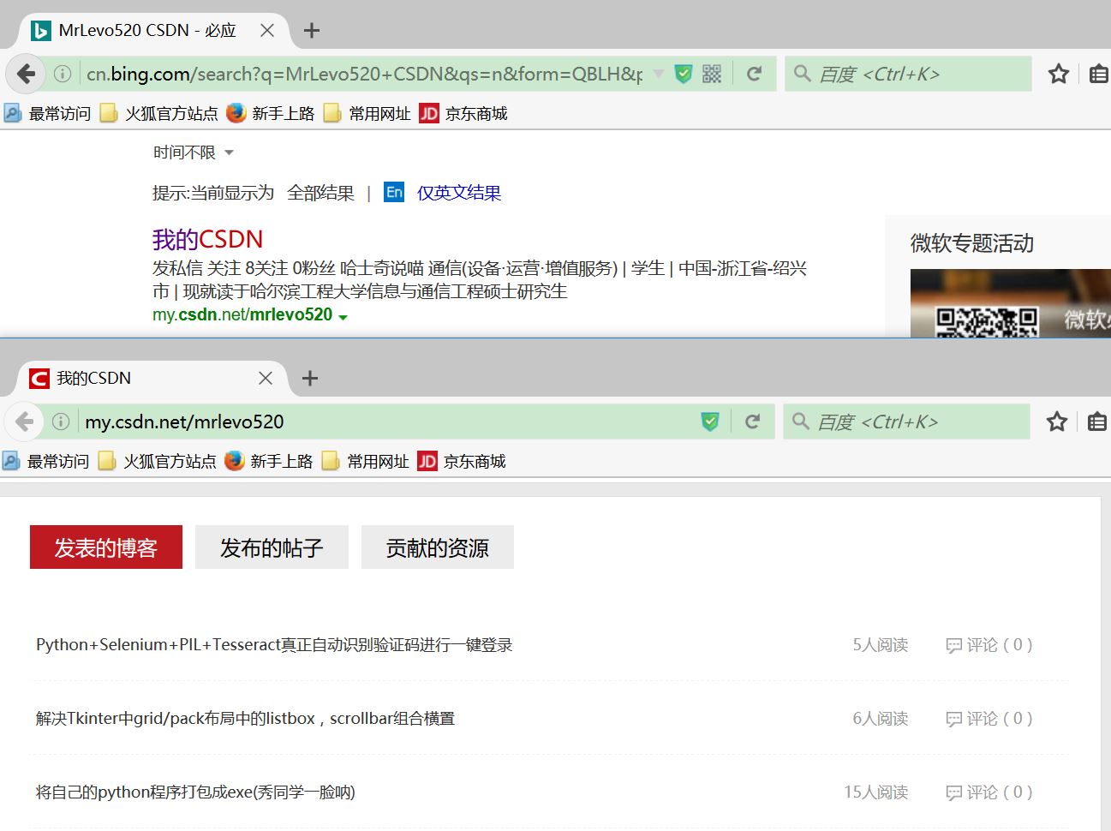Switch to 贡献的资源 tab
The width and height of the screenshot is (1111, 831).
click(x=438, y=547)
